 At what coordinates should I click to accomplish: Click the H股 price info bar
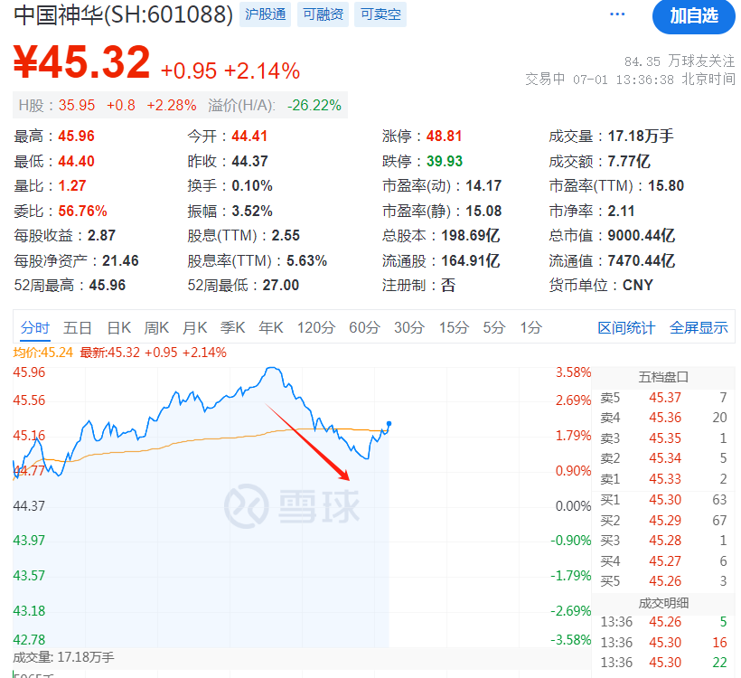[x=180, y=105]
